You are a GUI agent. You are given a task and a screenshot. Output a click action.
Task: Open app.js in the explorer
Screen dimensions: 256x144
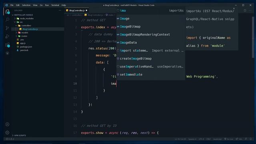tap(23, 43)
